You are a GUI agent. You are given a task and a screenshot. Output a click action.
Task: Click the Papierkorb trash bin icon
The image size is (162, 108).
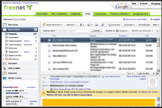(7, 52)
